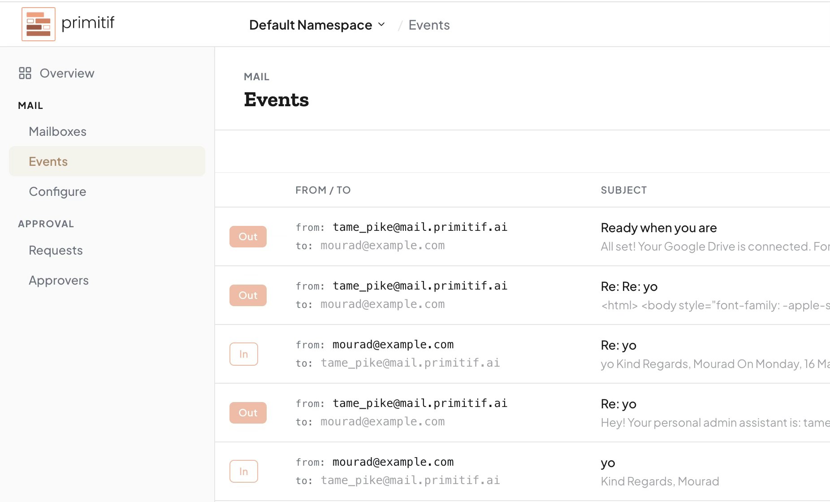Click the primitif brand name text
Viewport: 830px width, 502px height.
(88, 23)
